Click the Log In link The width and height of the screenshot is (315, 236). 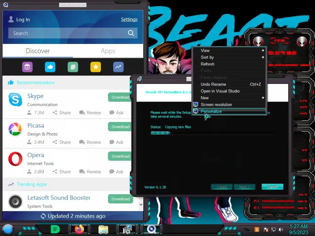pyautogui.click(x=23, y=19)
